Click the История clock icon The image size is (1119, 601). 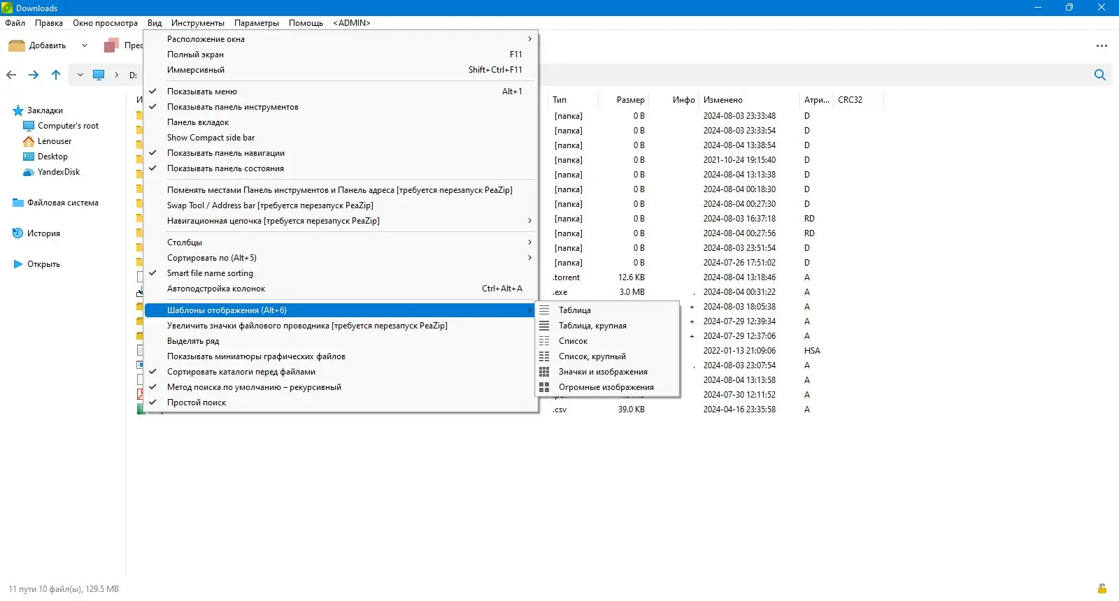pyautogui.click(x=18, y=233)
